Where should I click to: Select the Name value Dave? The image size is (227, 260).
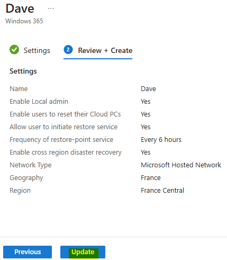coord(148,88)
